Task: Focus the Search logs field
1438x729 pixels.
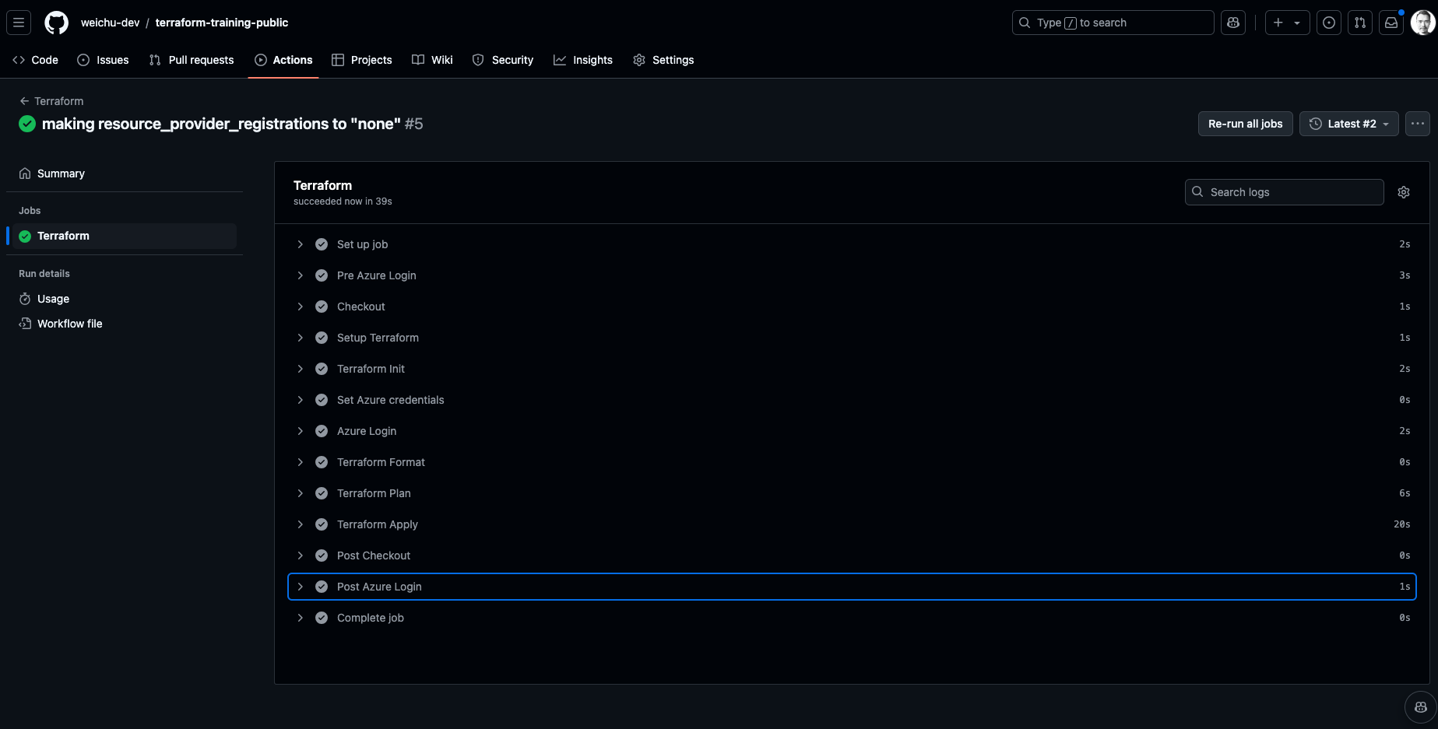Action: [x=1284, y=192]
